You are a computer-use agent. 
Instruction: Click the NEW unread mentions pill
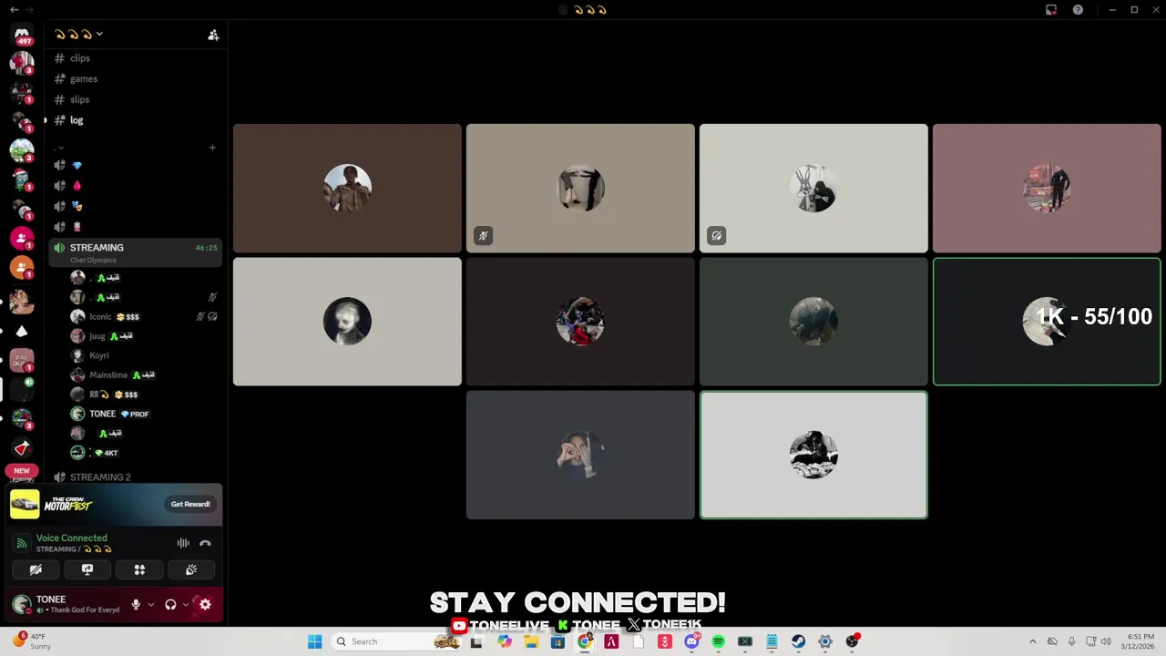tap(22, 471)
